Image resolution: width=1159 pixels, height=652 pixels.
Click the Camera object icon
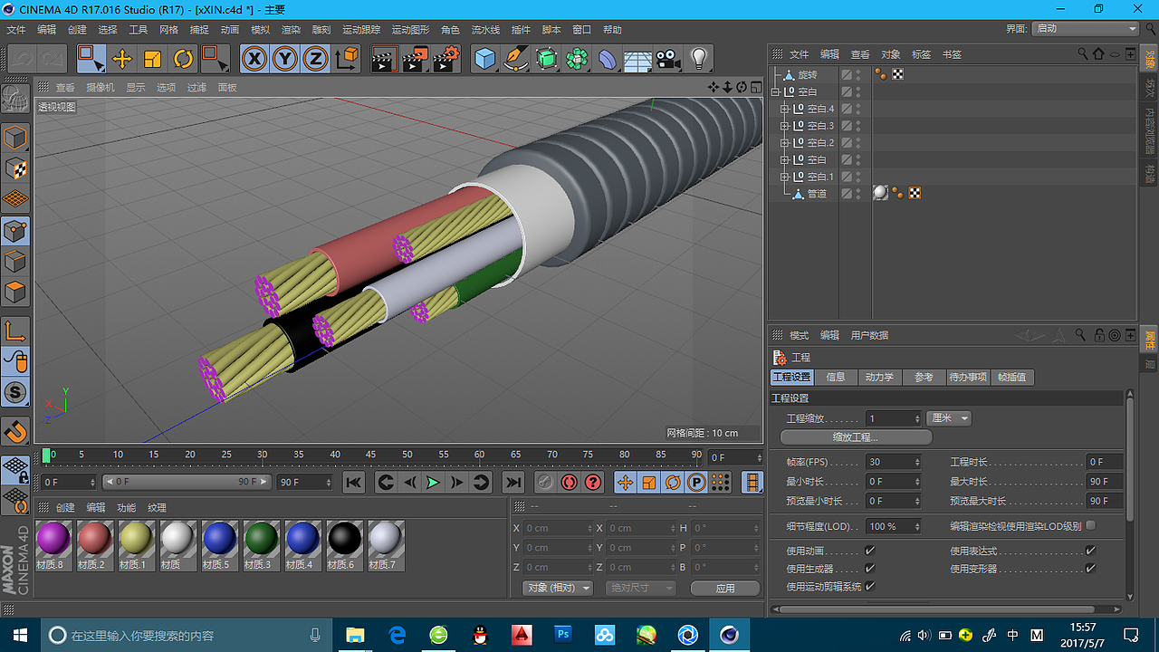click(x=668, y=60)
